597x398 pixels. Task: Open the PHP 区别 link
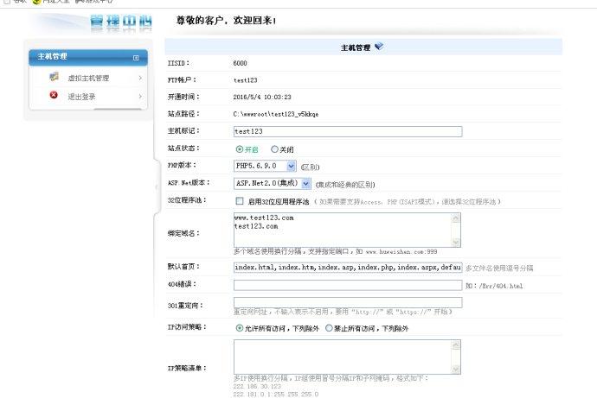tap(311, 167)
